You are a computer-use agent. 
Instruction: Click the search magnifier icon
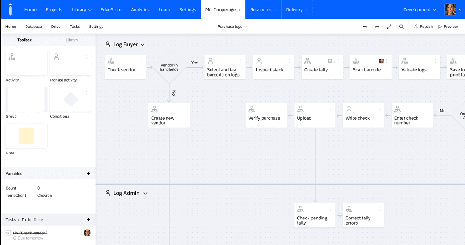[401, 27]
